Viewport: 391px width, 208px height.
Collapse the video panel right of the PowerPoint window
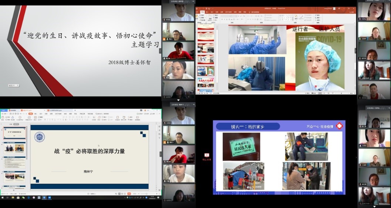point(356,50)
